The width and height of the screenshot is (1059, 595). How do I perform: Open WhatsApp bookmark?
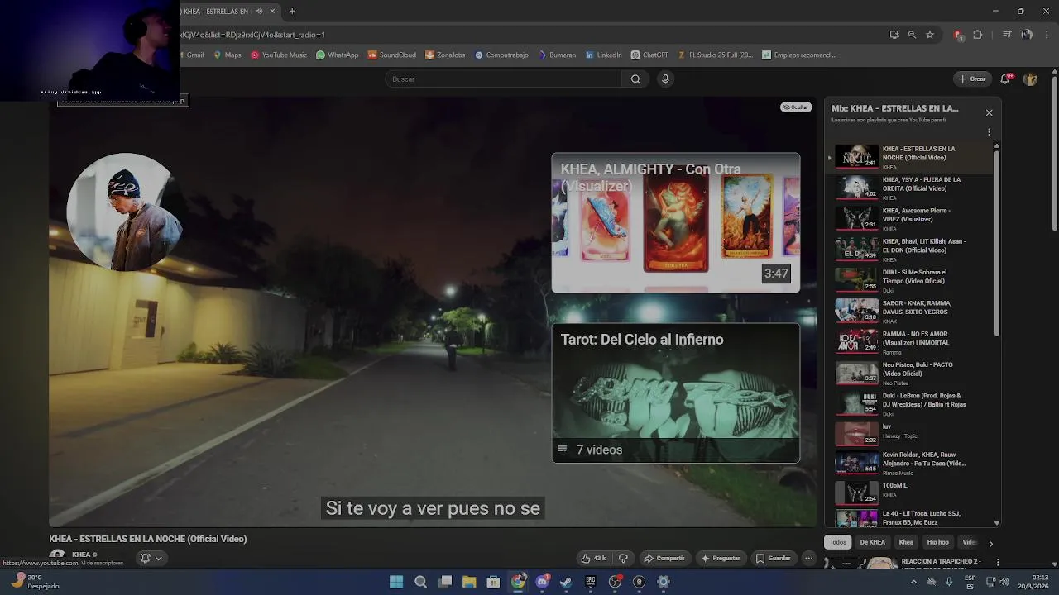click(338, 55)
